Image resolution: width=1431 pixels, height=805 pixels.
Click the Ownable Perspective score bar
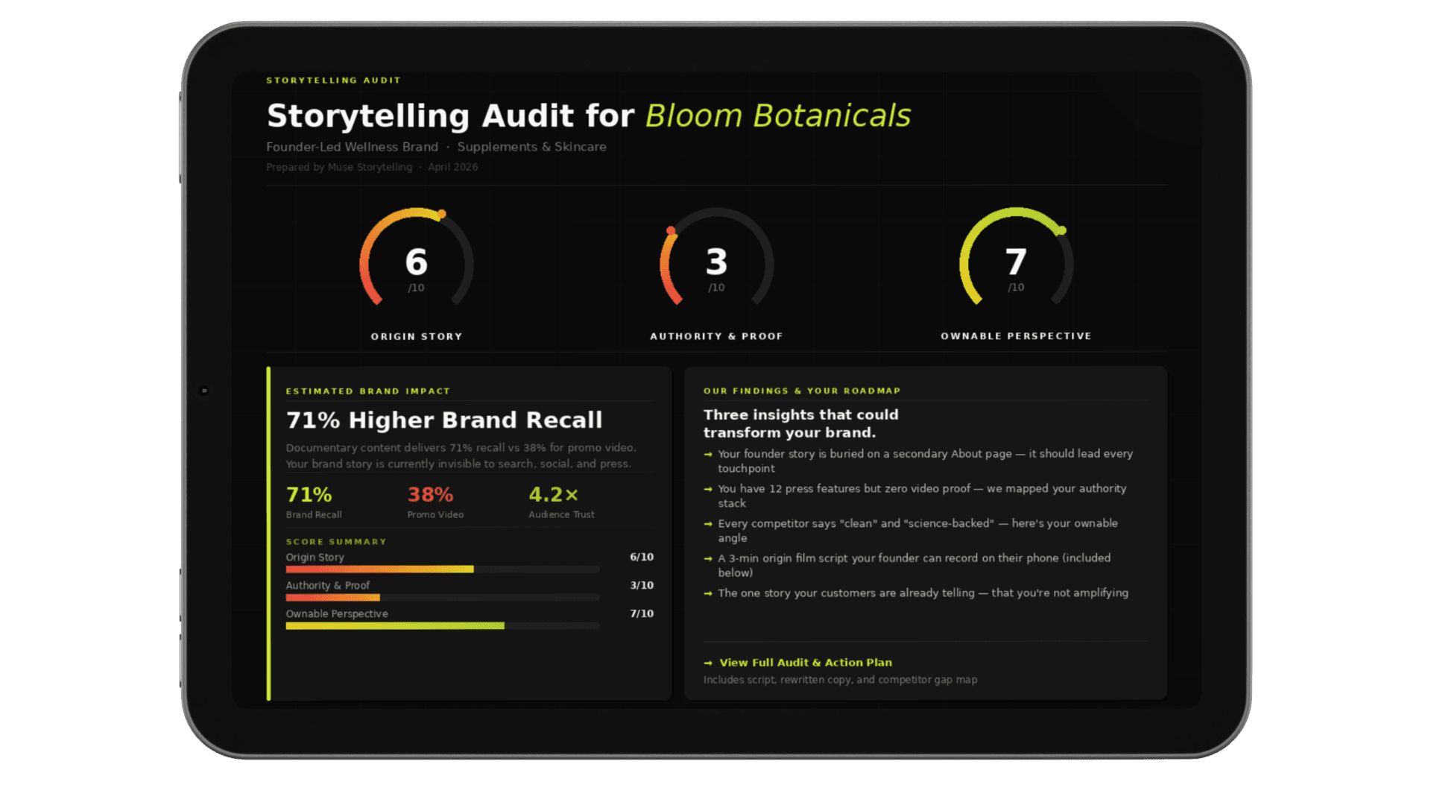pos(443,626)
